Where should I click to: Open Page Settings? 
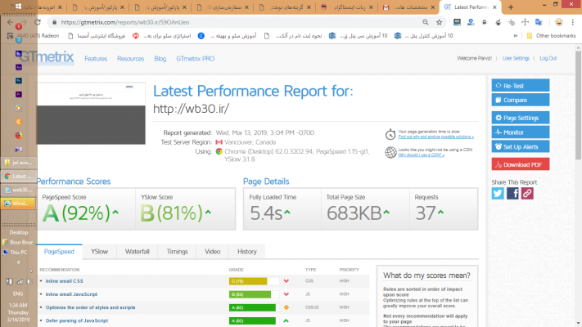click(x=521, y=118)
